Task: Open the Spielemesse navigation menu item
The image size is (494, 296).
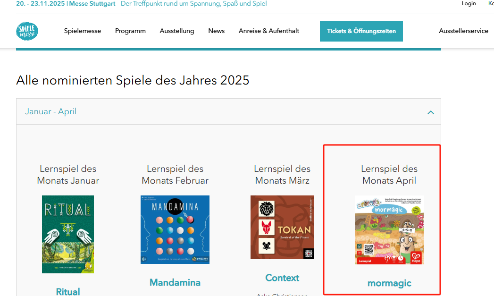Action: (x=83, y=31)
